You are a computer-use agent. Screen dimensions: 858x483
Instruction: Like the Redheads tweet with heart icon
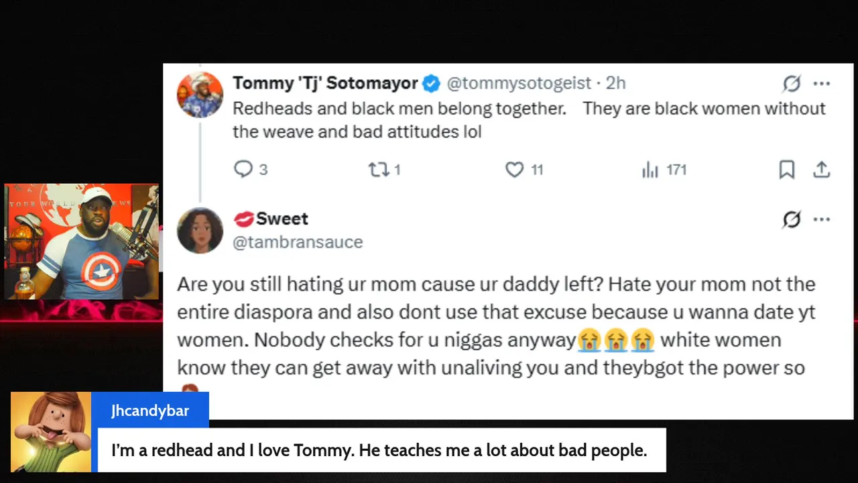coord(514,170)
